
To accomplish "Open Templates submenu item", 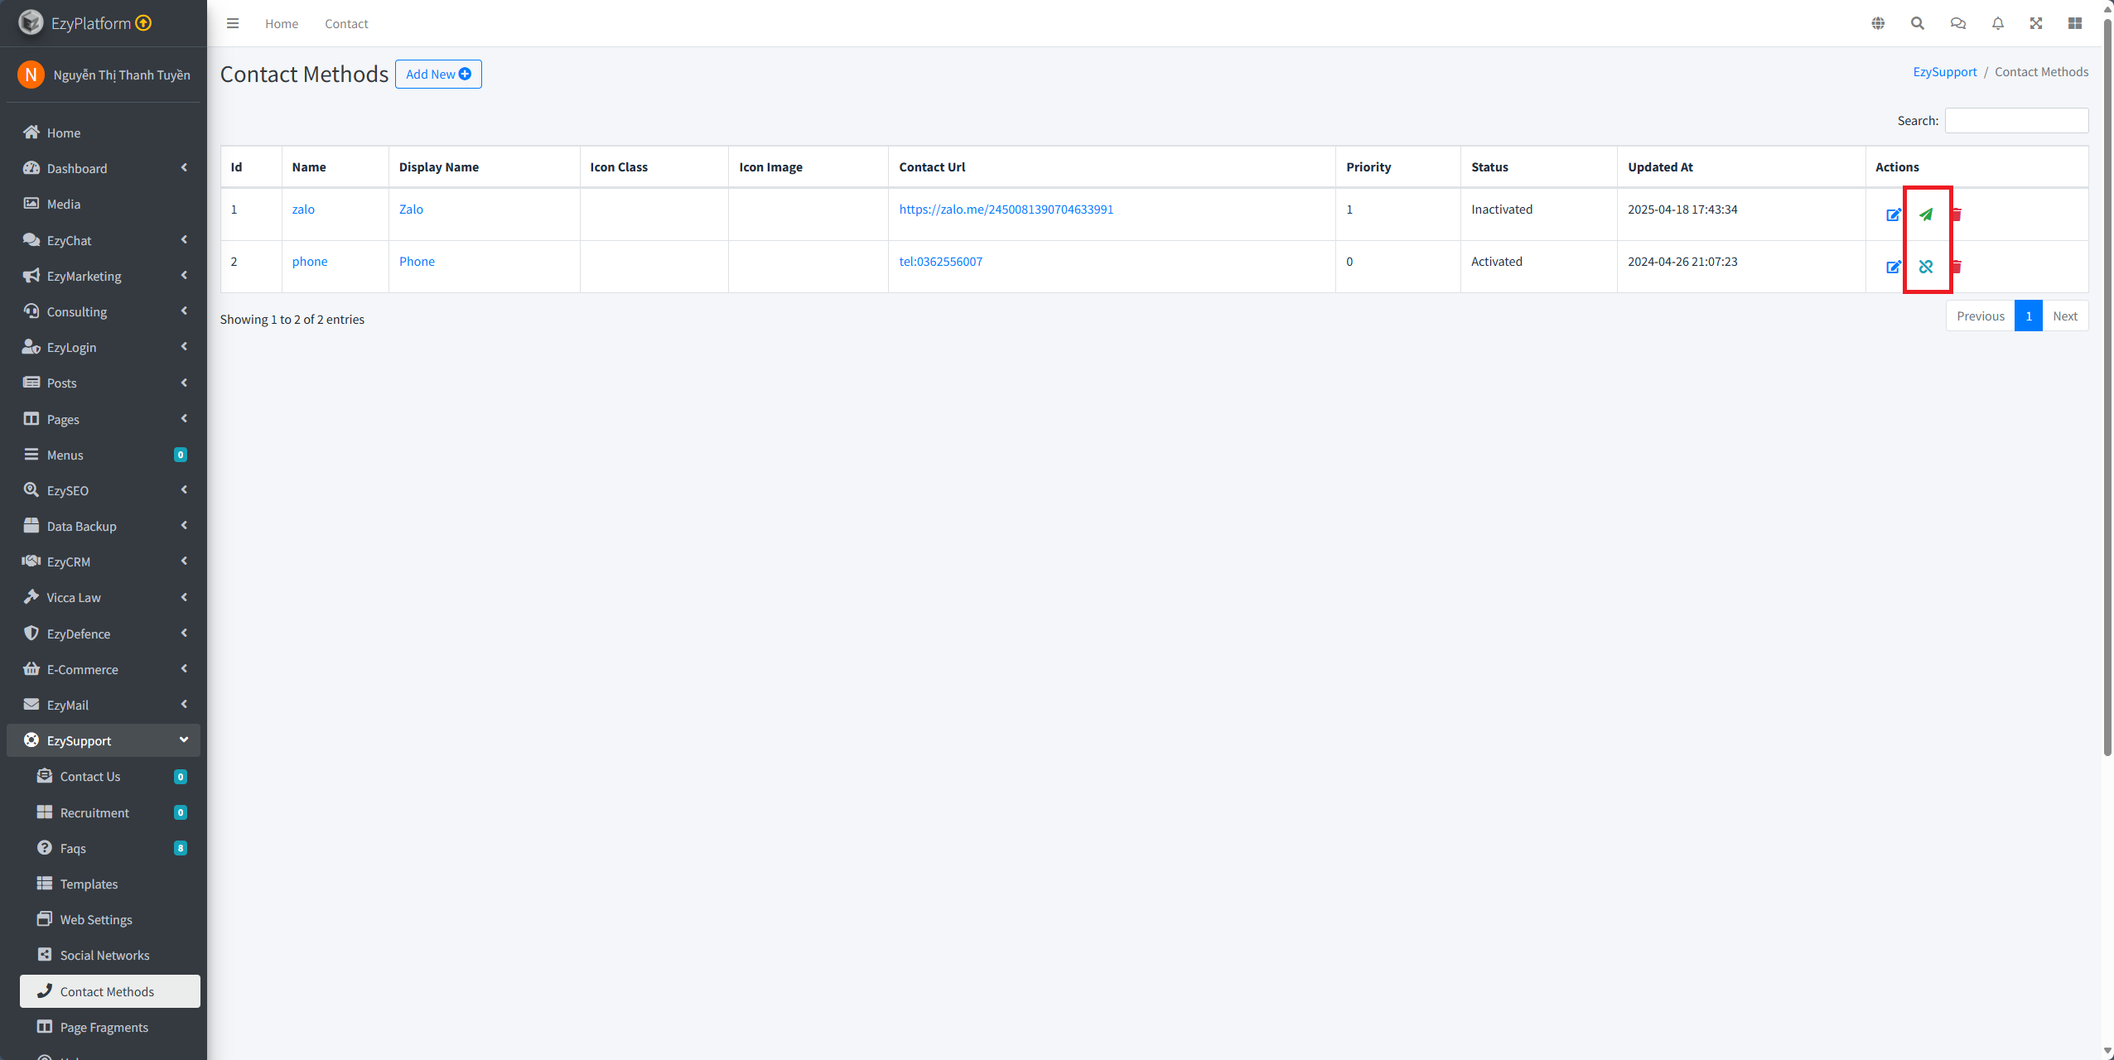I will (110, 884).
